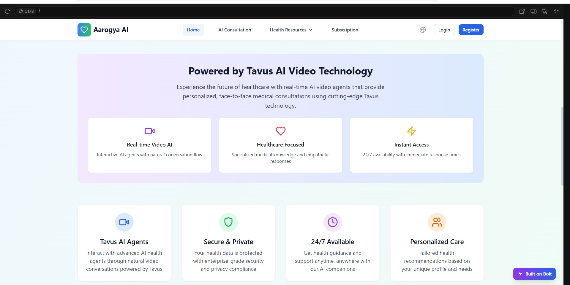Open the AI Consultation page
The height and width of the screenshot is (285, 570).
coord(235,30)
